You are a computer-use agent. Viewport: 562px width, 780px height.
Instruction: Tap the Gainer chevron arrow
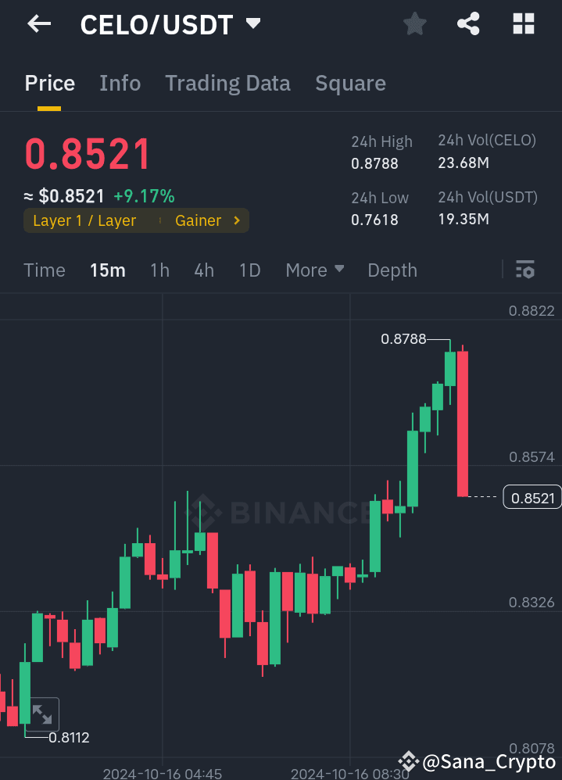(x=236, y=220)
